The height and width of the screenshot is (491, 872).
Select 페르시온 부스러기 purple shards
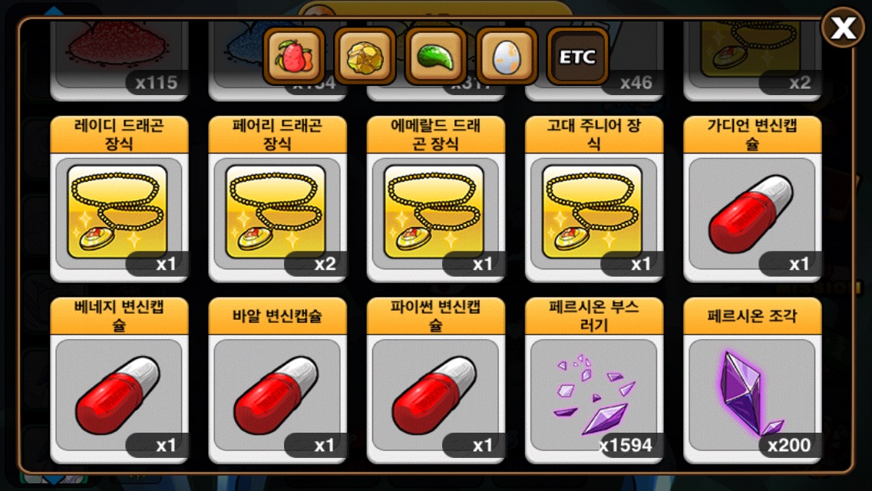click(x=594, y=381)
